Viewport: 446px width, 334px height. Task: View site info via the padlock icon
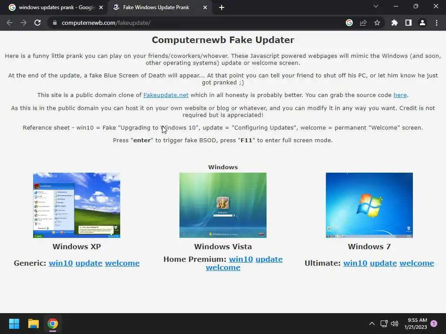pos(55,23)
